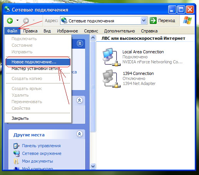Open the Сервис menu

(x=91, y=31)
